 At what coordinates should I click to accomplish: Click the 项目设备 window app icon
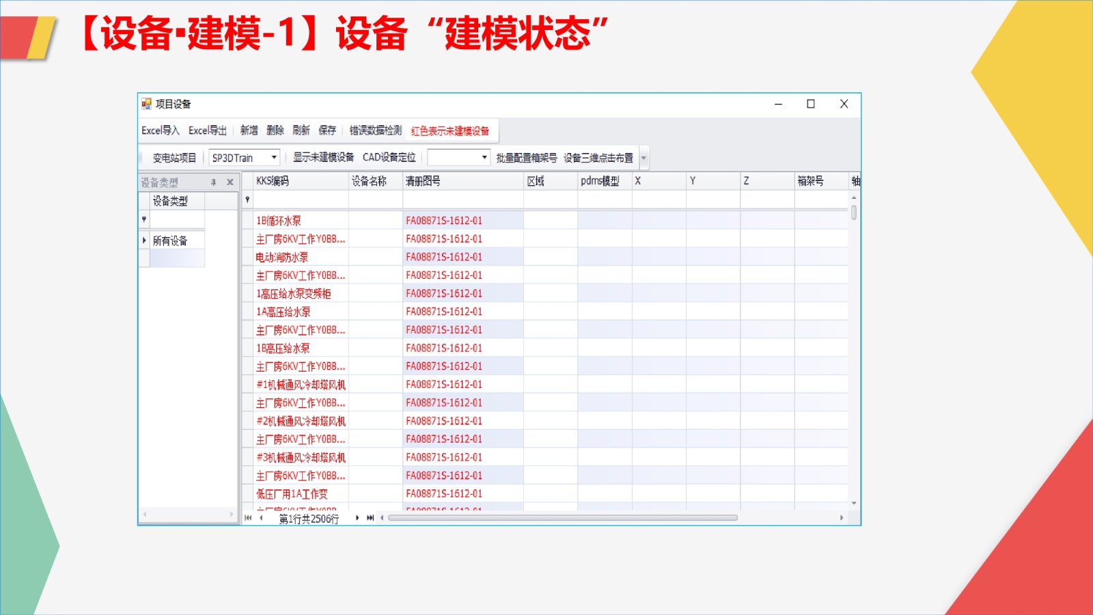pyautogui.click(x=146, y=104)
